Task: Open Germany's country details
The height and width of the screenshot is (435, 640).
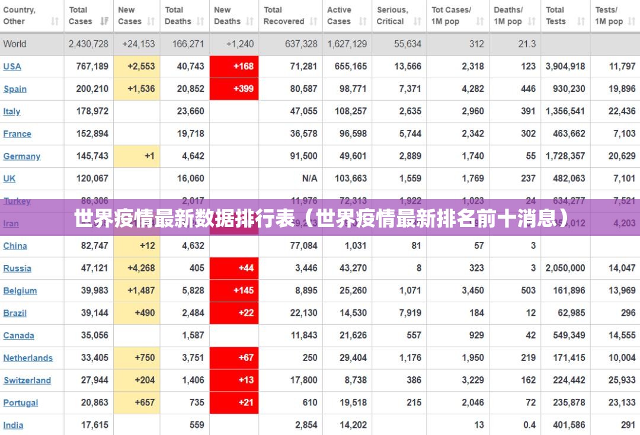Action: click(22, 156)
